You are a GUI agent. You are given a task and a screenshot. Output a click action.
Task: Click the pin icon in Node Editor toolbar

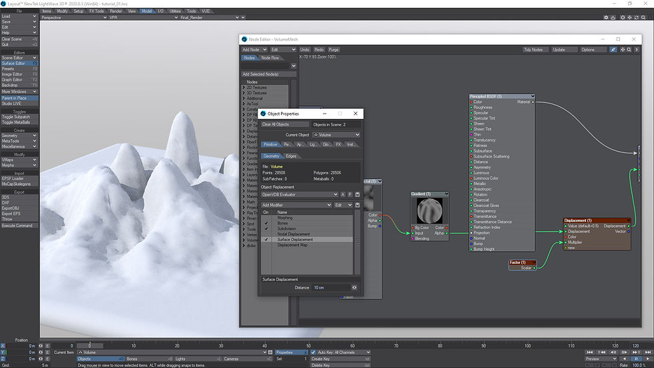[x=613, y=49]
